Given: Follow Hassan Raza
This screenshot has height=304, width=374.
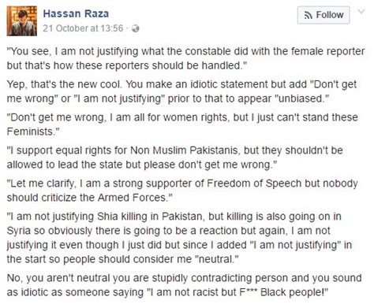Looking at the screenshot, I should (324, 15).
